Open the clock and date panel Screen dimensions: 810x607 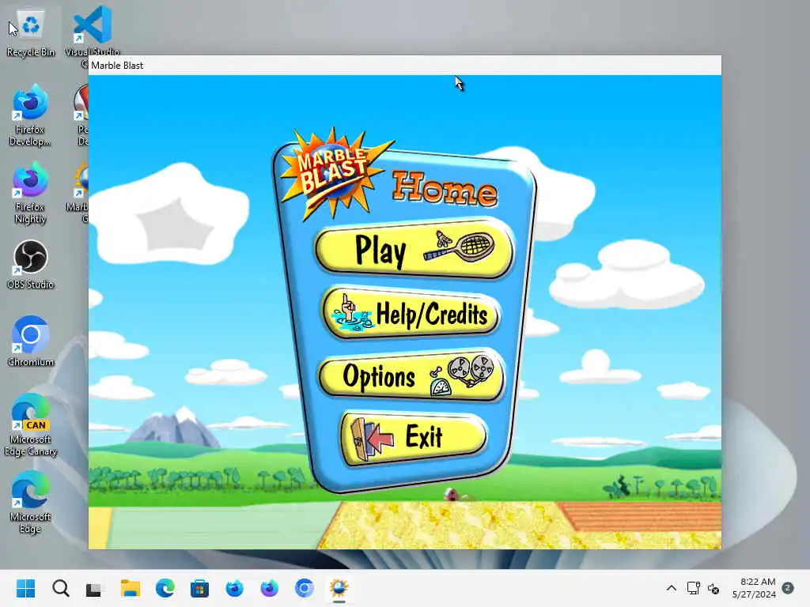coord(754,588)
